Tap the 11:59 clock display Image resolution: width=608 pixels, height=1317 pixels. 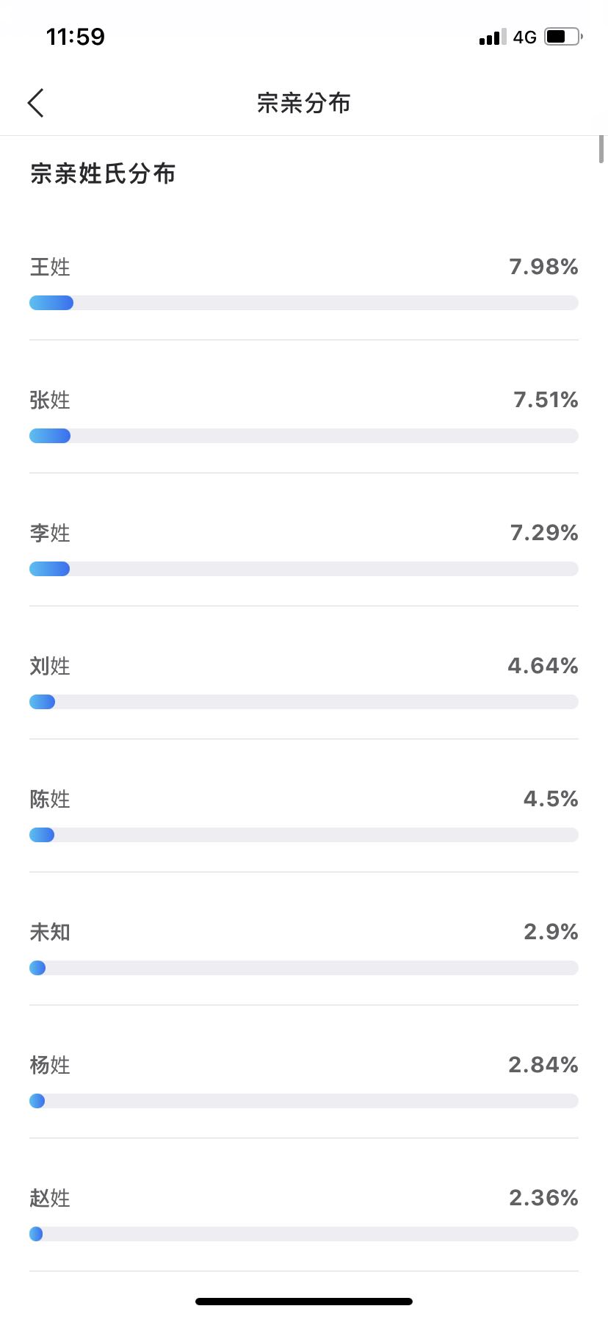click(76, 37)
